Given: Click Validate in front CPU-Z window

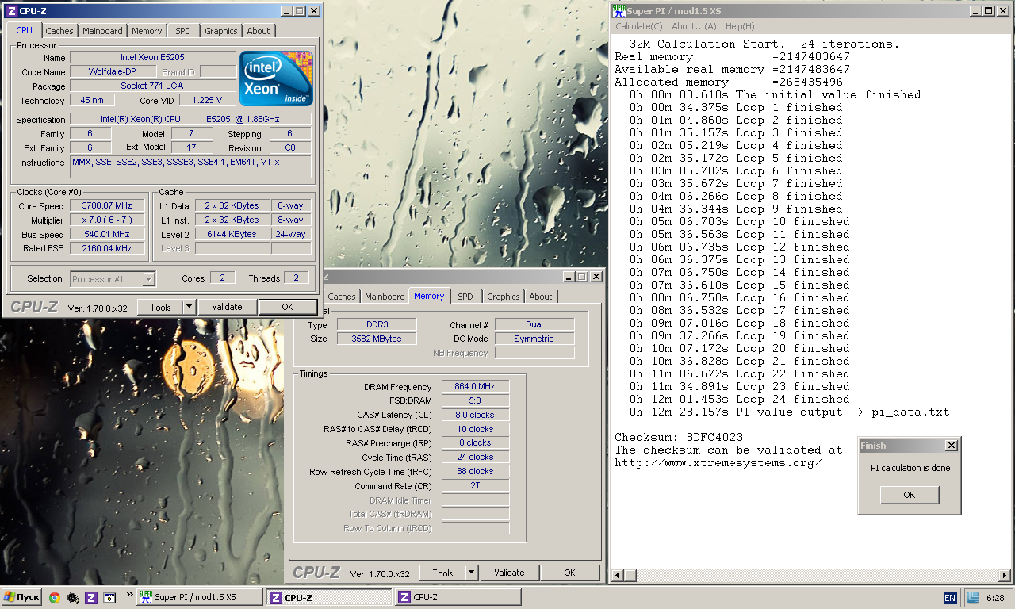Looking at the screenshot, I should [x=227, y=307].
